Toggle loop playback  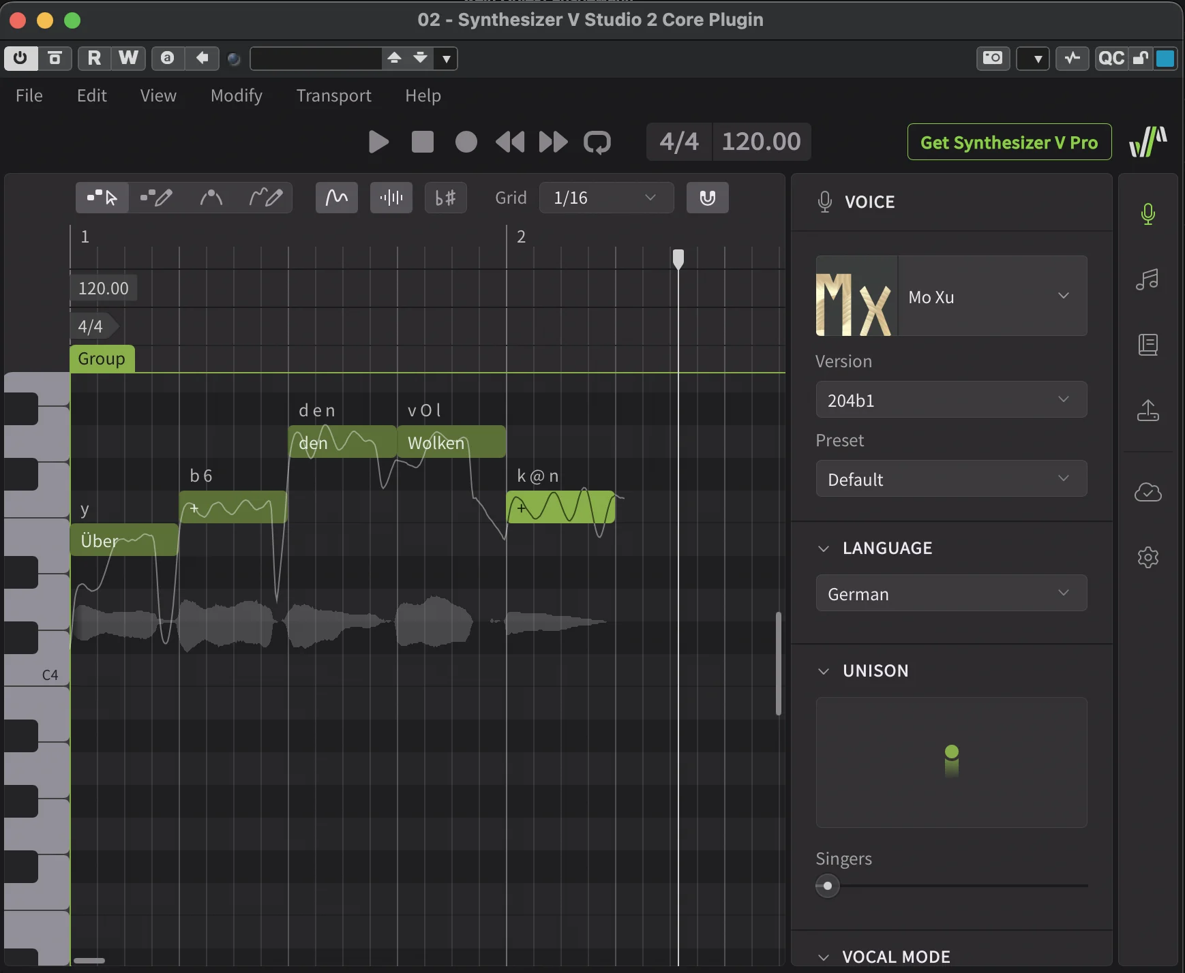tap(597, 142)
